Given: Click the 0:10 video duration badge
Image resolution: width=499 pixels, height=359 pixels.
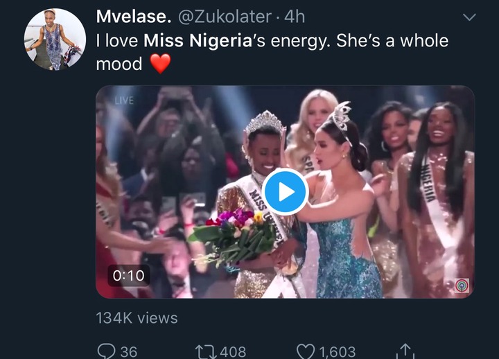Looking at the screenshot, I should 129,275.
